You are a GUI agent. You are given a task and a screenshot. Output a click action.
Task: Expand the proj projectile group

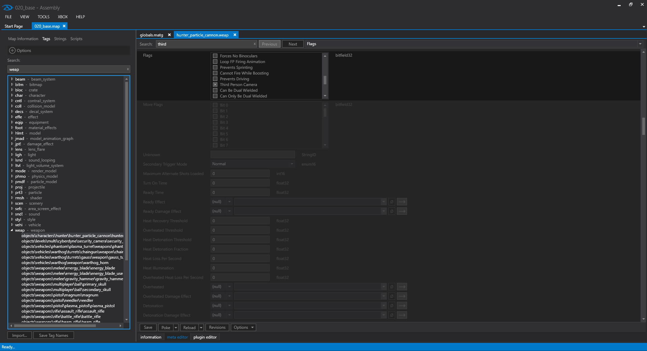click(12, 187)
